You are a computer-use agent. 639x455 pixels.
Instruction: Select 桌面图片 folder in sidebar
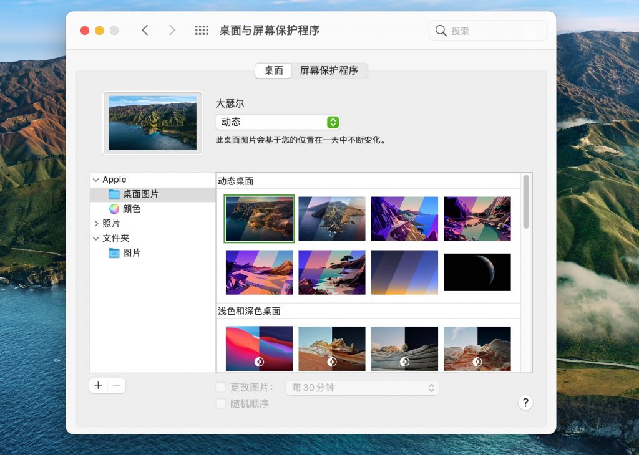click(x=153, y=194)
